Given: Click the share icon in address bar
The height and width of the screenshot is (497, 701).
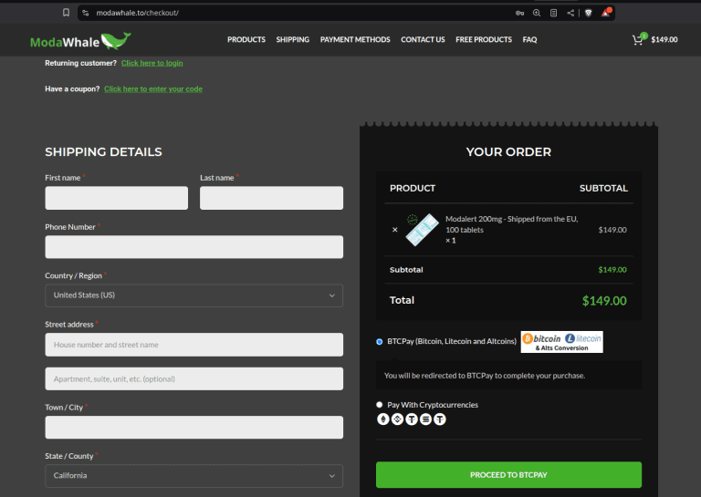Looking at the screenshot, I should (x=570, y=13).
